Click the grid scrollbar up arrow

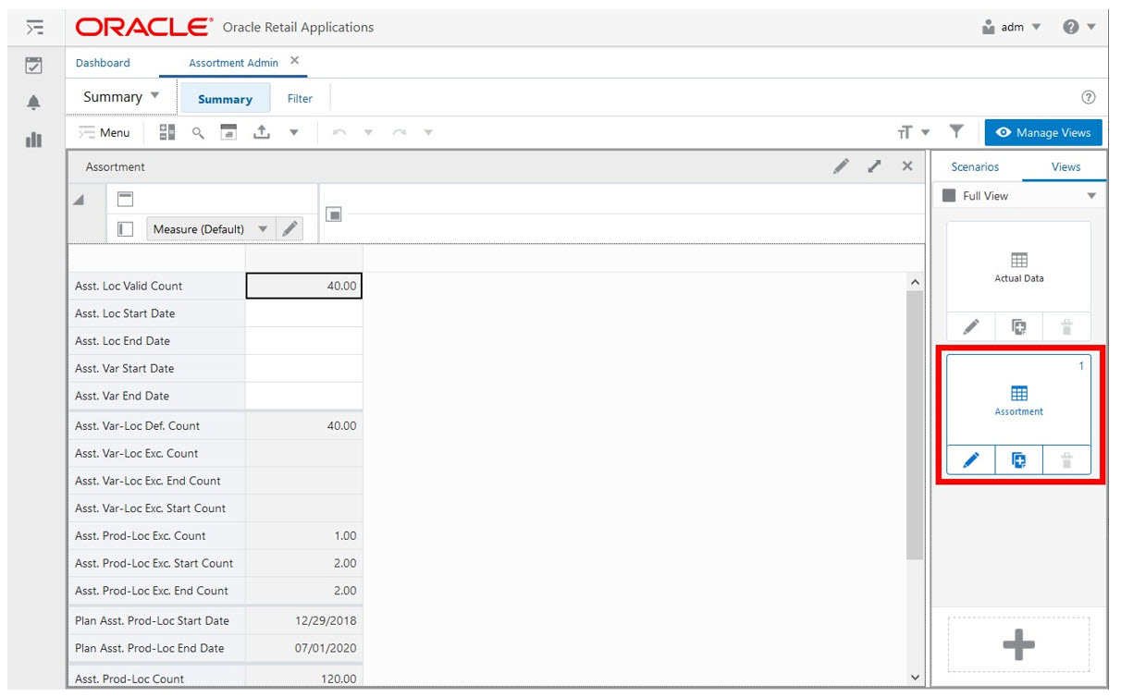click(x=916, y=282)
